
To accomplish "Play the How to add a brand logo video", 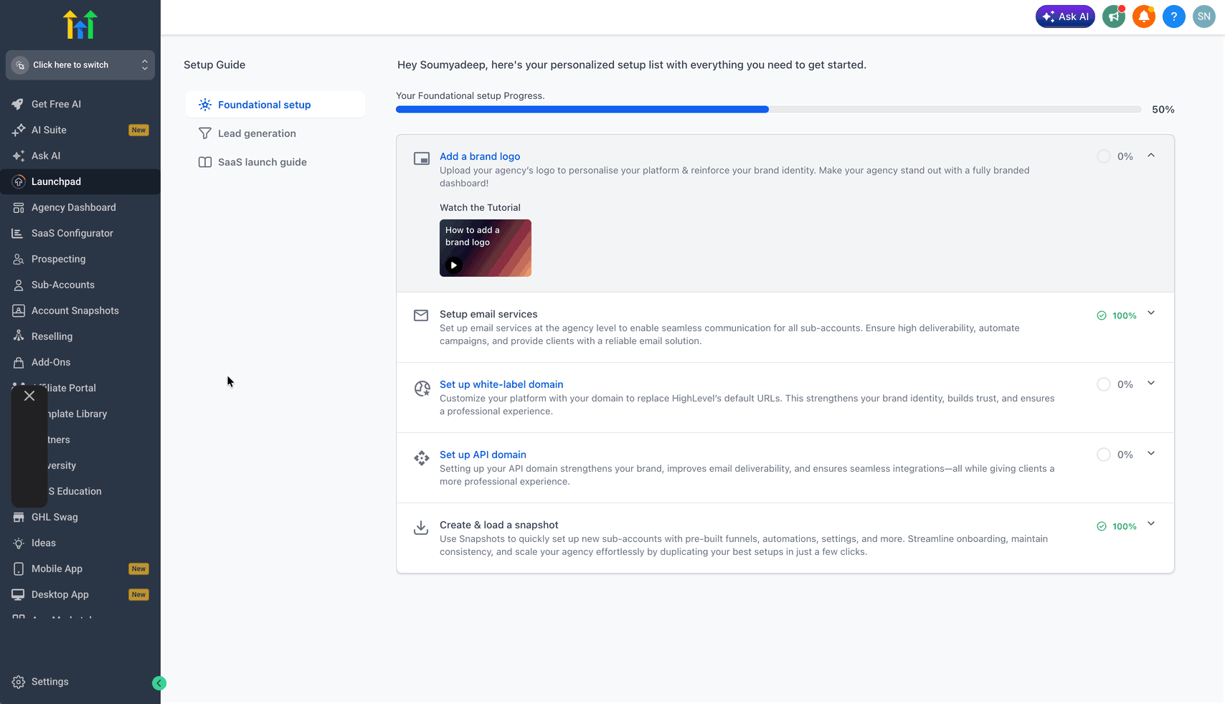I will [x=454, y=265].
